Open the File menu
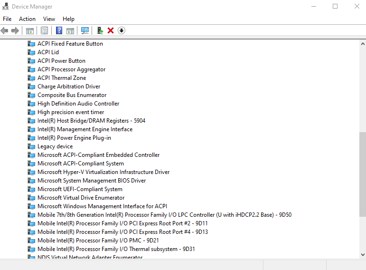 (x=7, y=19)
